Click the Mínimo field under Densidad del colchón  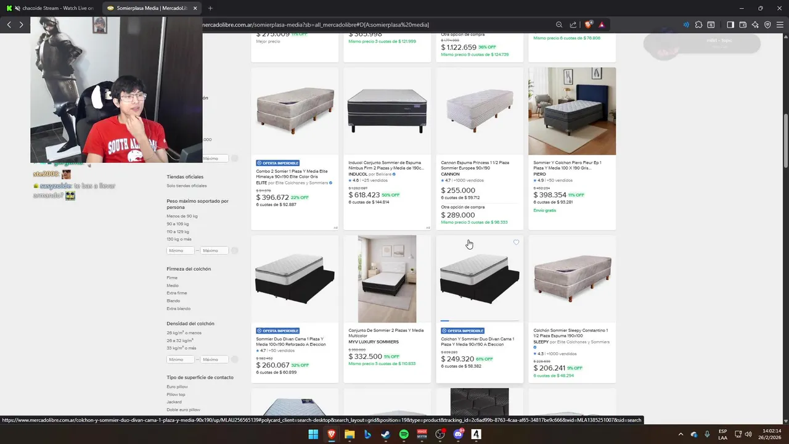pyautogui.click(x=181, y=359)
